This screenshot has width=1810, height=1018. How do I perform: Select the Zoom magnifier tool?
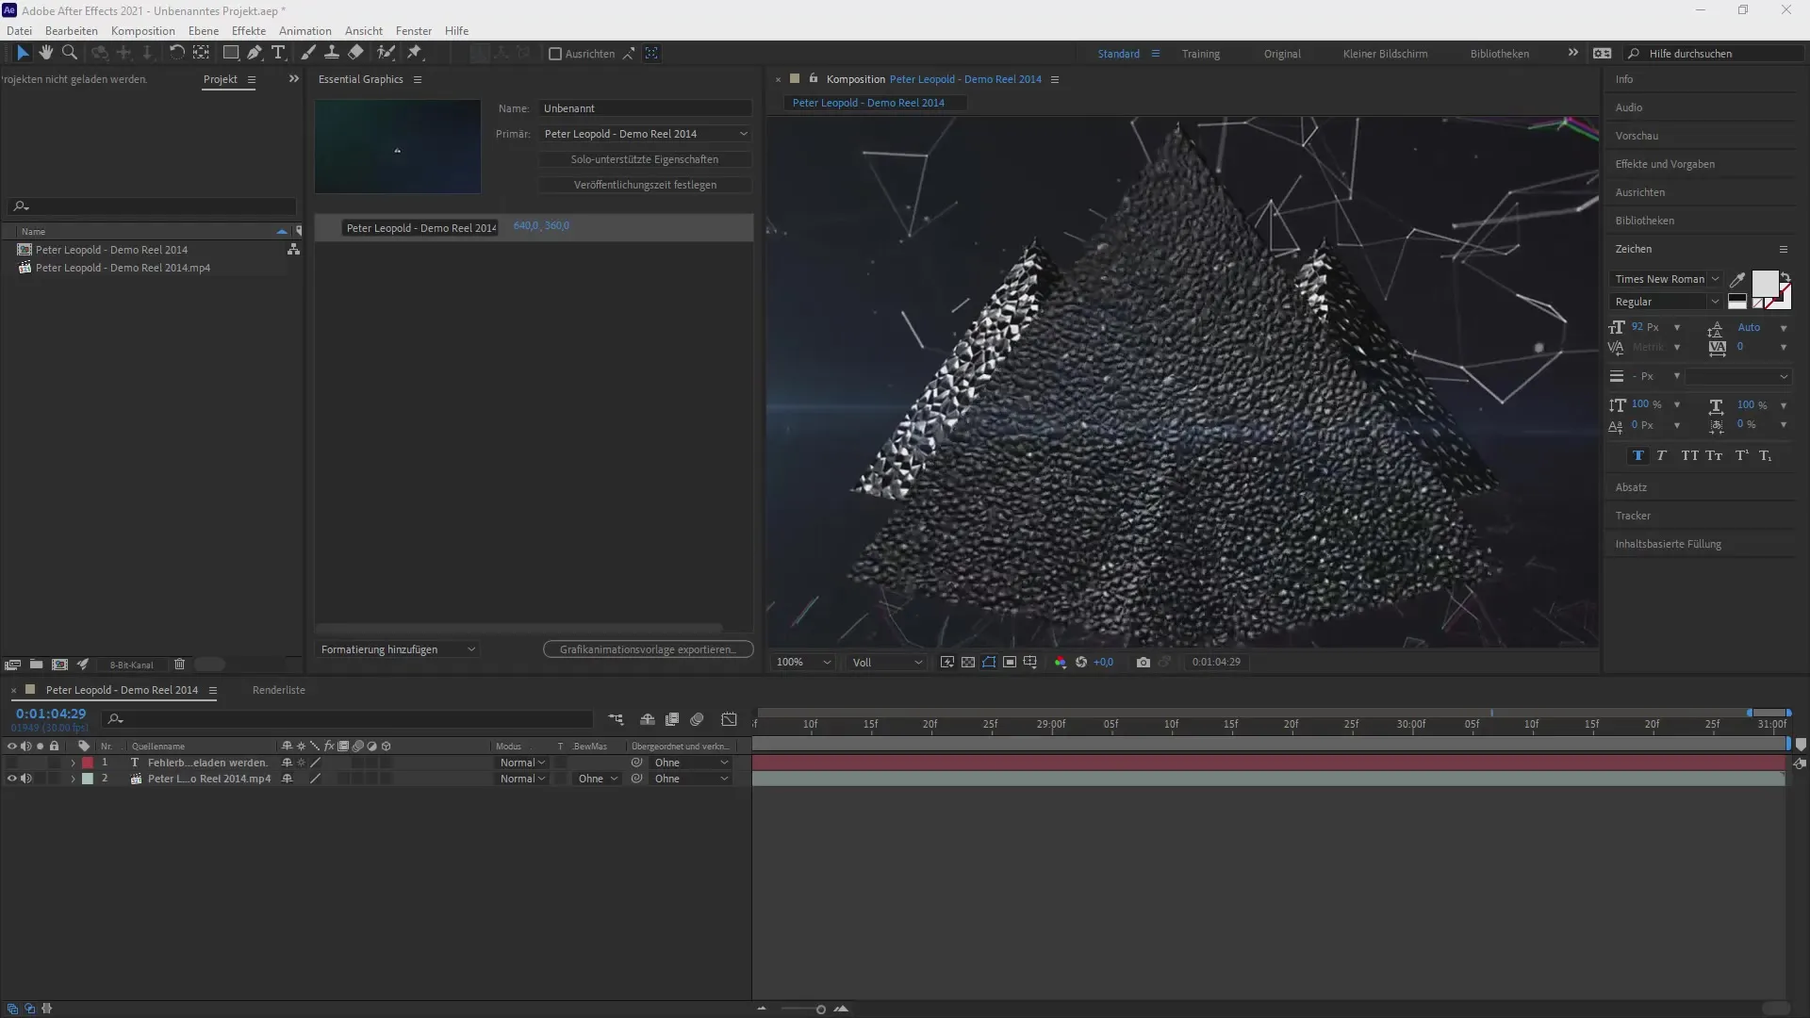coord(70,54)
